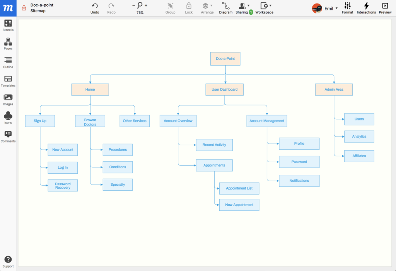Zoom in with the plus button

(x=146, y=5)
